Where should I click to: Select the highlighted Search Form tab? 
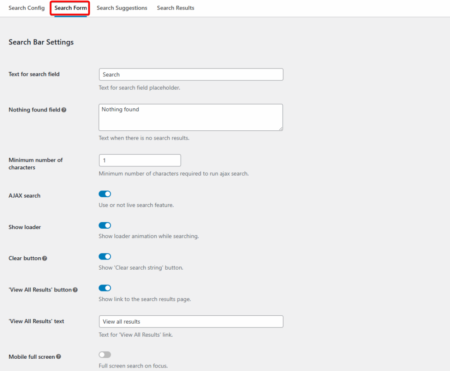coord(69,8)
